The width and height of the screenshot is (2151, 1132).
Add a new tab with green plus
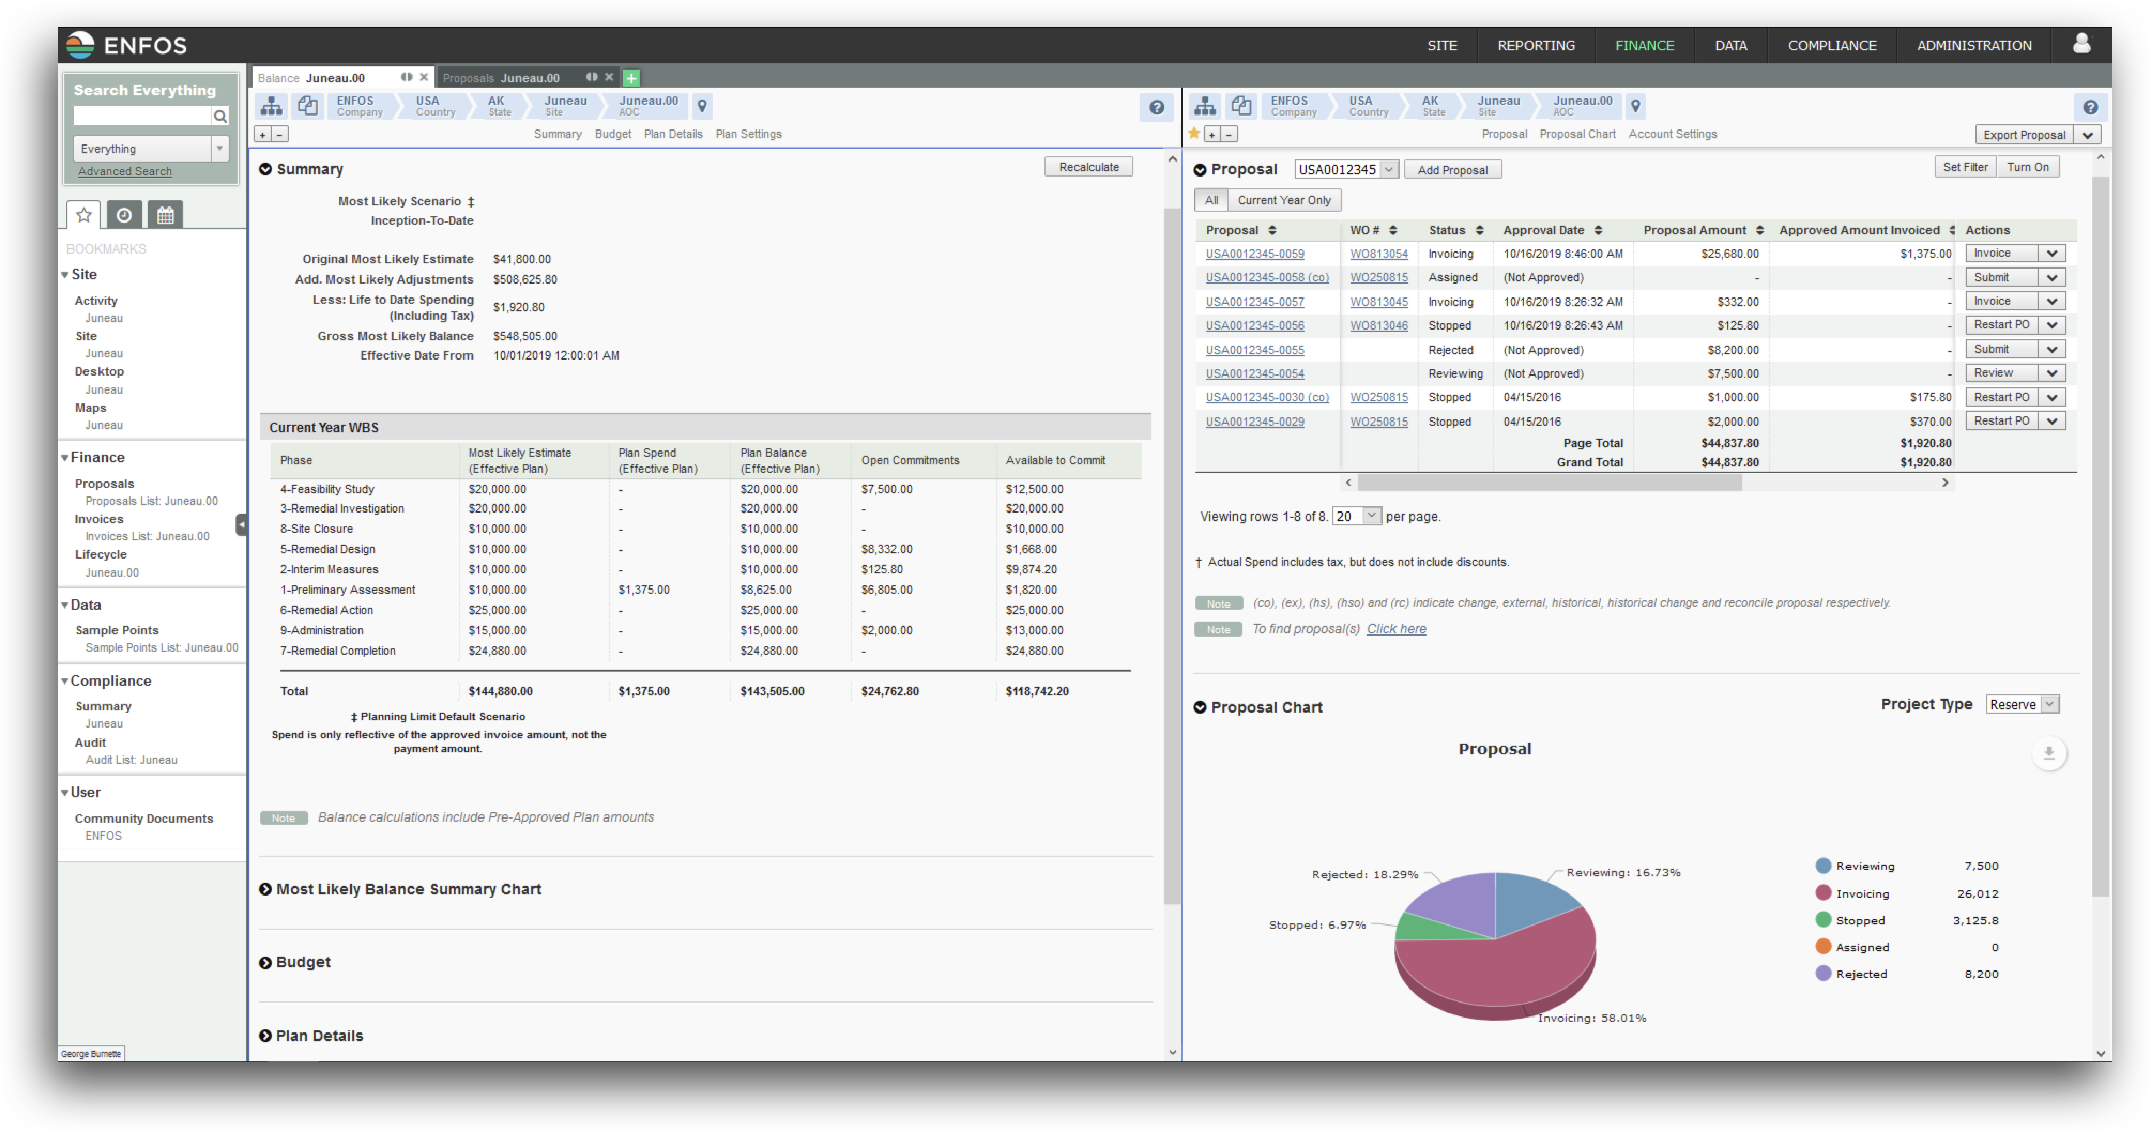click(x=631, y=78)
